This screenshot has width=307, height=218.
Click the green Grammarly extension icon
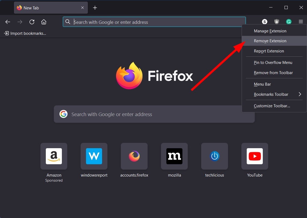tap(289, 22)
